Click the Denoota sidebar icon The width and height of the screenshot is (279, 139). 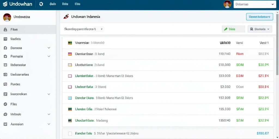[x=5, y=48]
